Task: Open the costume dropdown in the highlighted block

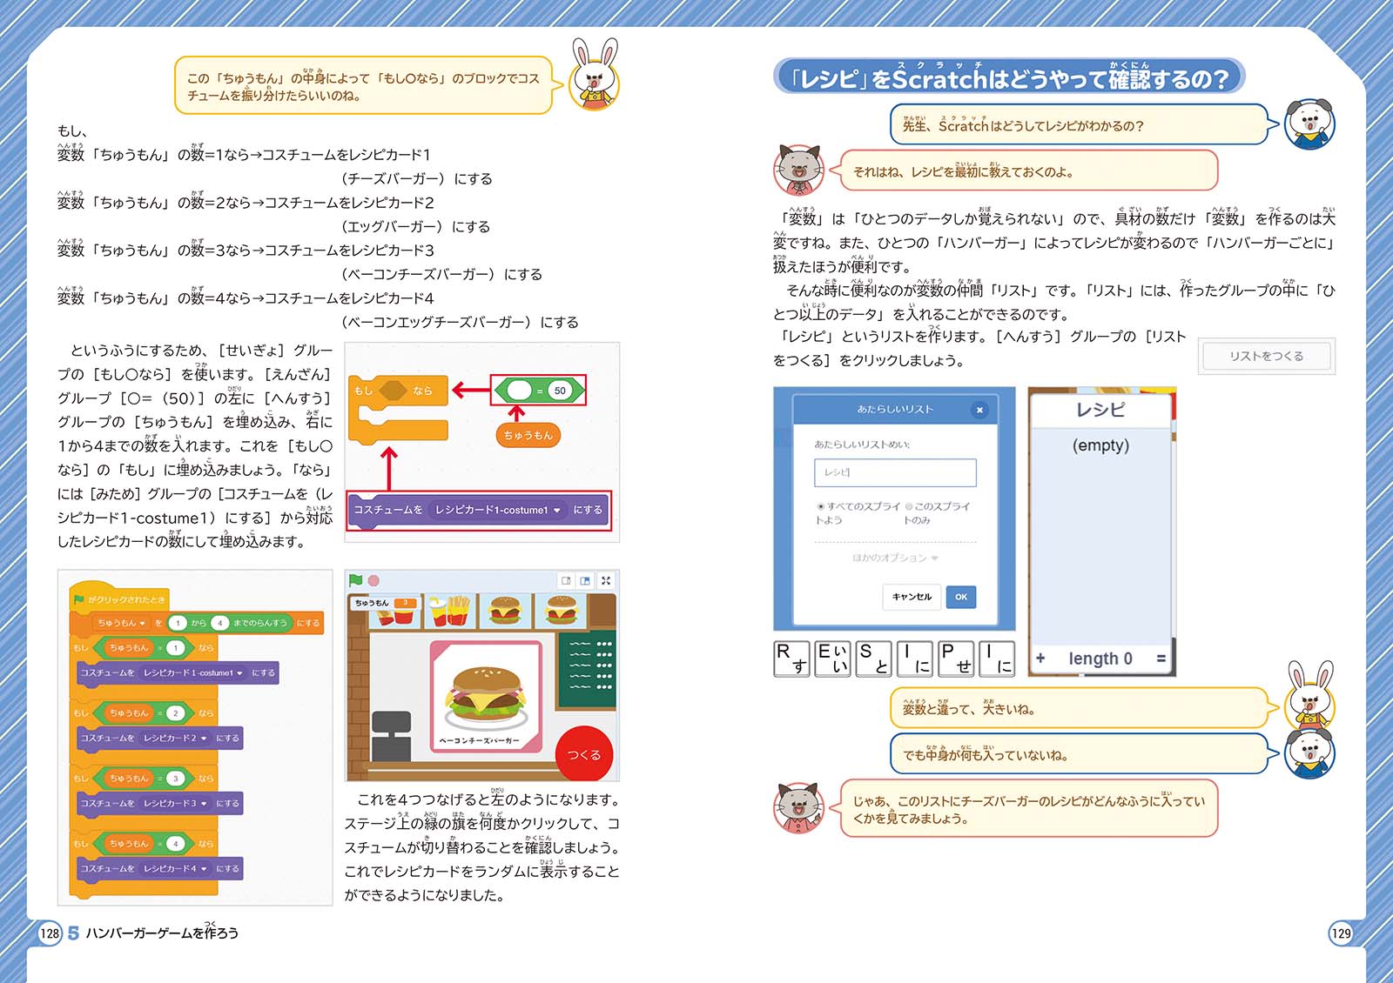Action: click(498, 510)
